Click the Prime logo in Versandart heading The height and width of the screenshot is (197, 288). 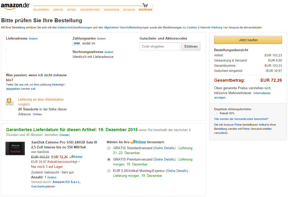(138, 142)
